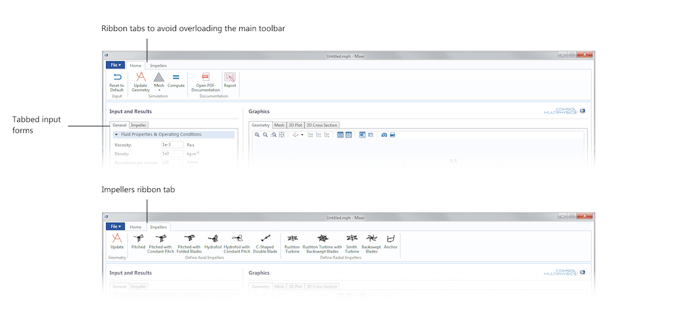This screenshot has height=325, width=685.
Task: Open PDF-Documentation from the ribbon
Action: point(206,82)
